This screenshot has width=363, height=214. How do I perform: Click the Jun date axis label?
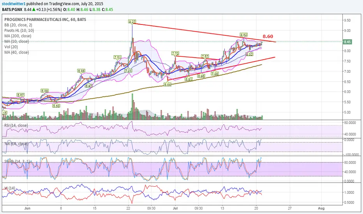(x=27, y=208)
